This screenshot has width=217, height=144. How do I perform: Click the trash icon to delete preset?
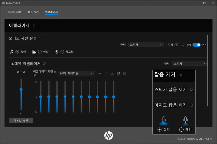pos(124,73)
